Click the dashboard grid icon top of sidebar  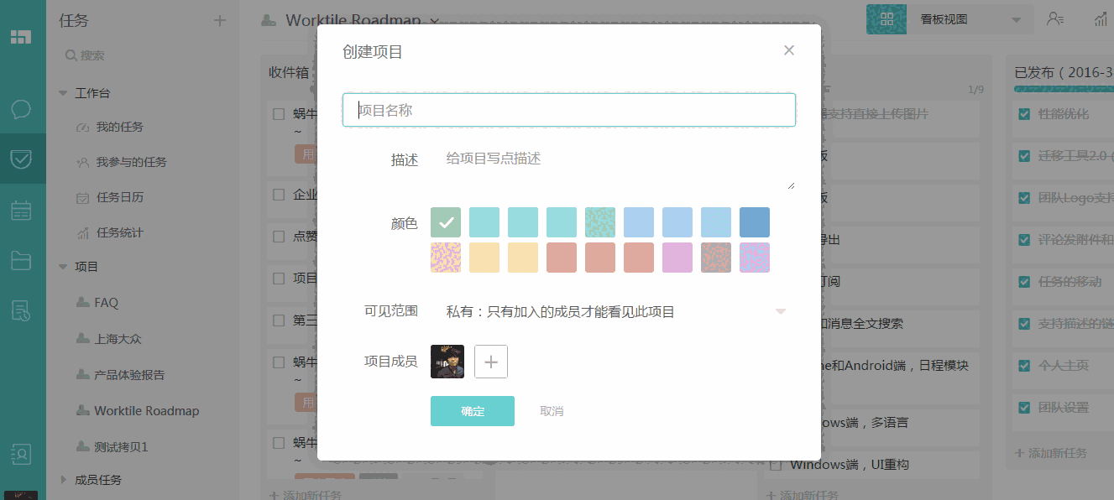point(22,37)
